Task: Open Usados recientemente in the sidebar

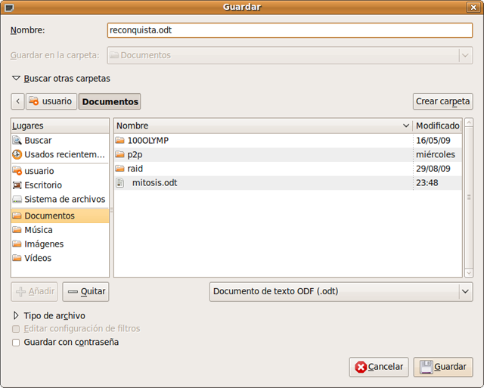Action: pyautogui.click(x=64, y=154)
